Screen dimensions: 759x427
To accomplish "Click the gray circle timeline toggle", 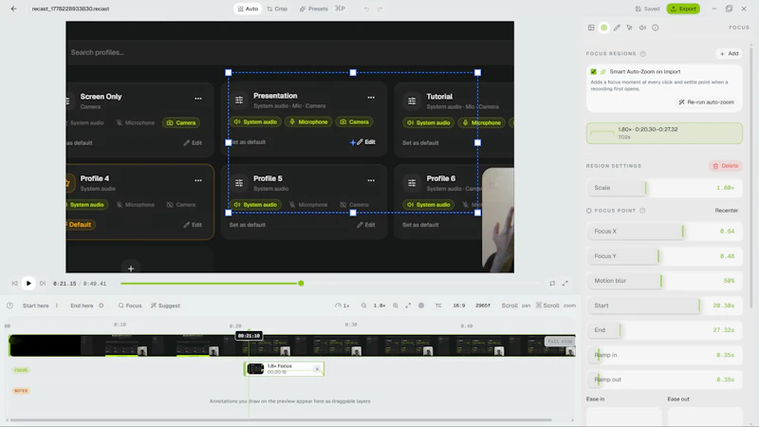I will click(421, 306).
